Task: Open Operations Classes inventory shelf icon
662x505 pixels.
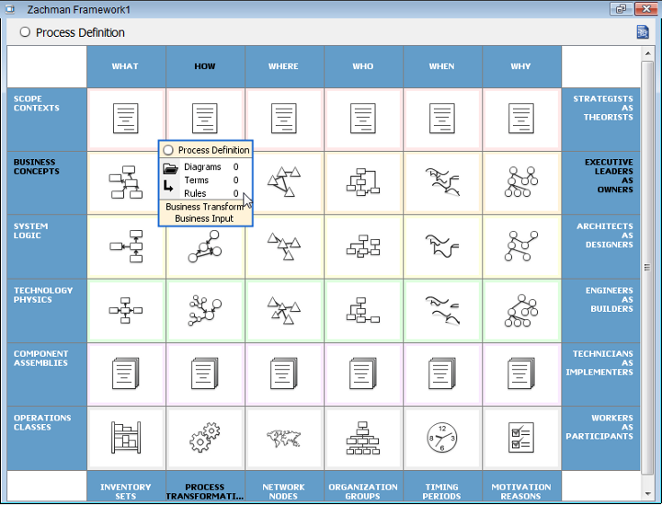Action: [x=126, y=438]
